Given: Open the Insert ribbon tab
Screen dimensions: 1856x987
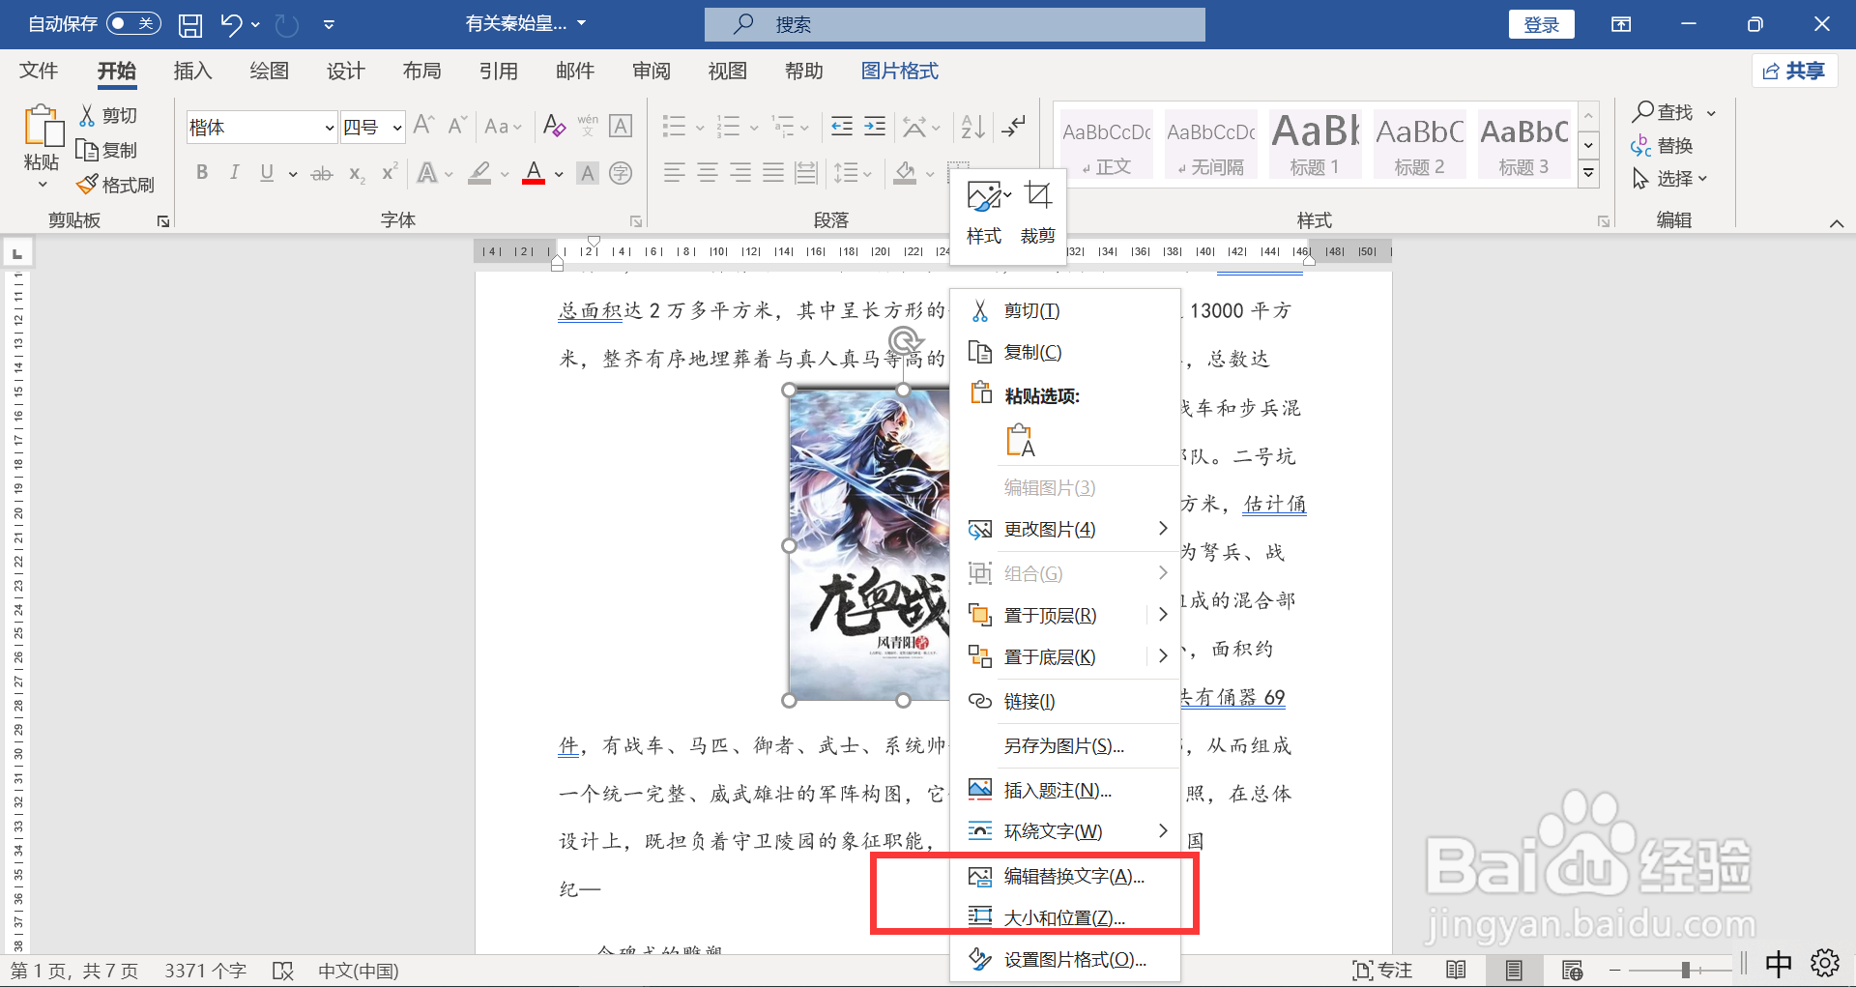Looking at the screenshot, I should click(x=192, y=71).
